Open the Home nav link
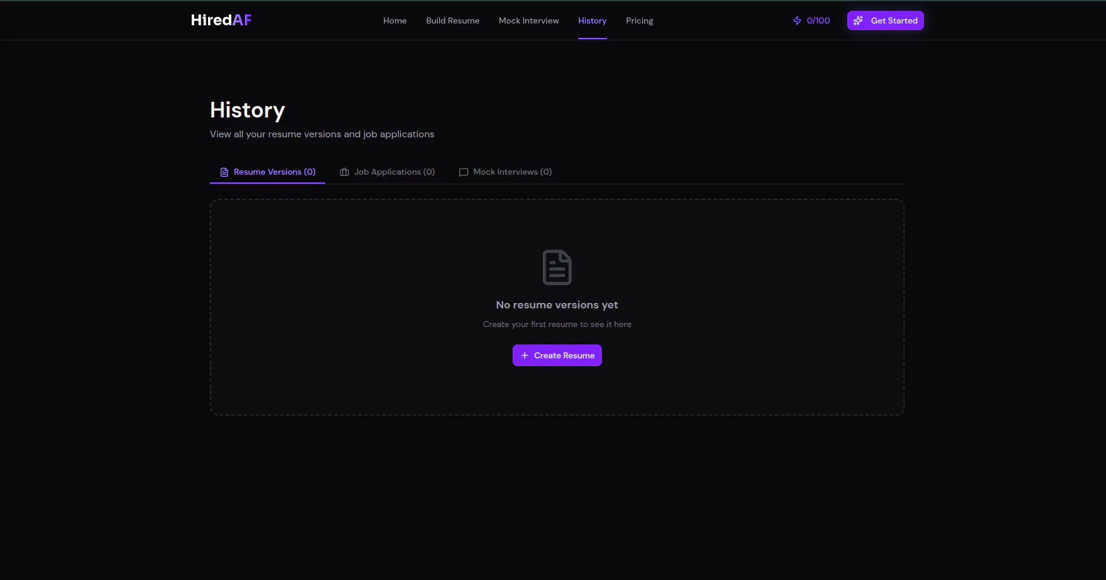This screenshot has height=580, width=1106. click(x=395, y=20)
